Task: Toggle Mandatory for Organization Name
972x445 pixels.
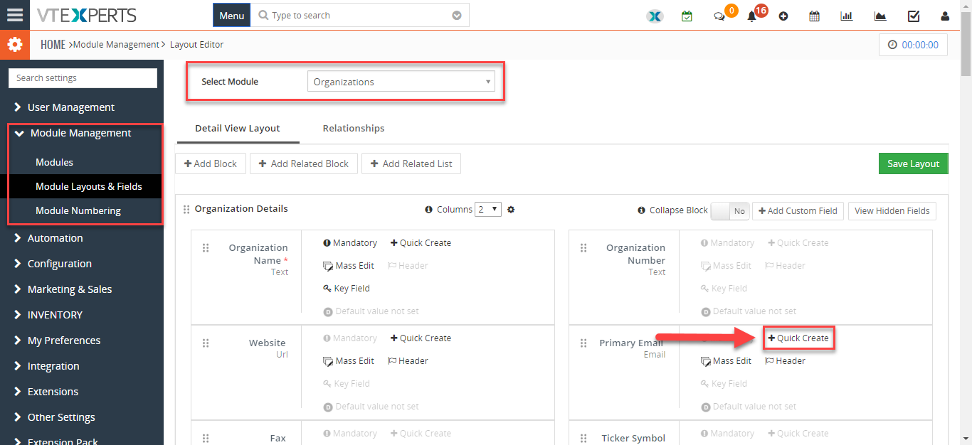Action: 350,243
